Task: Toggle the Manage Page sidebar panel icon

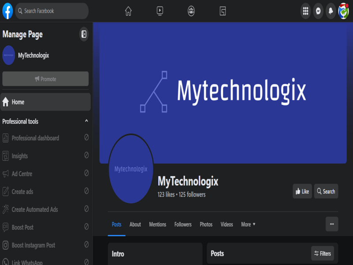Action: click(84, 34)
